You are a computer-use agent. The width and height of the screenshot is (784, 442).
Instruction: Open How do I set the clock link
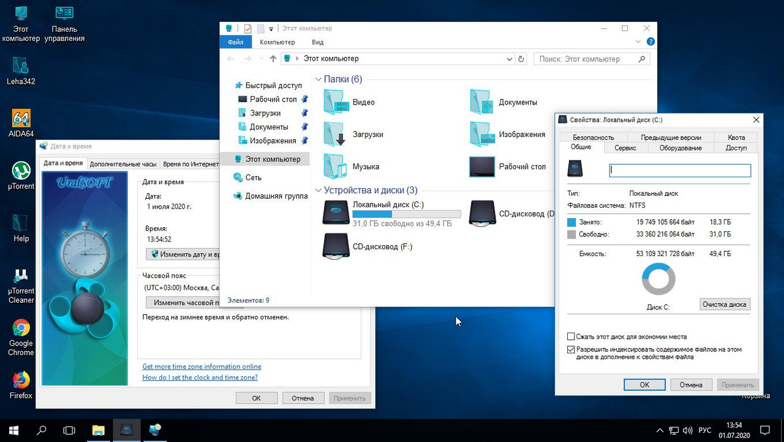pyautogui.click(x=200, y=378)
